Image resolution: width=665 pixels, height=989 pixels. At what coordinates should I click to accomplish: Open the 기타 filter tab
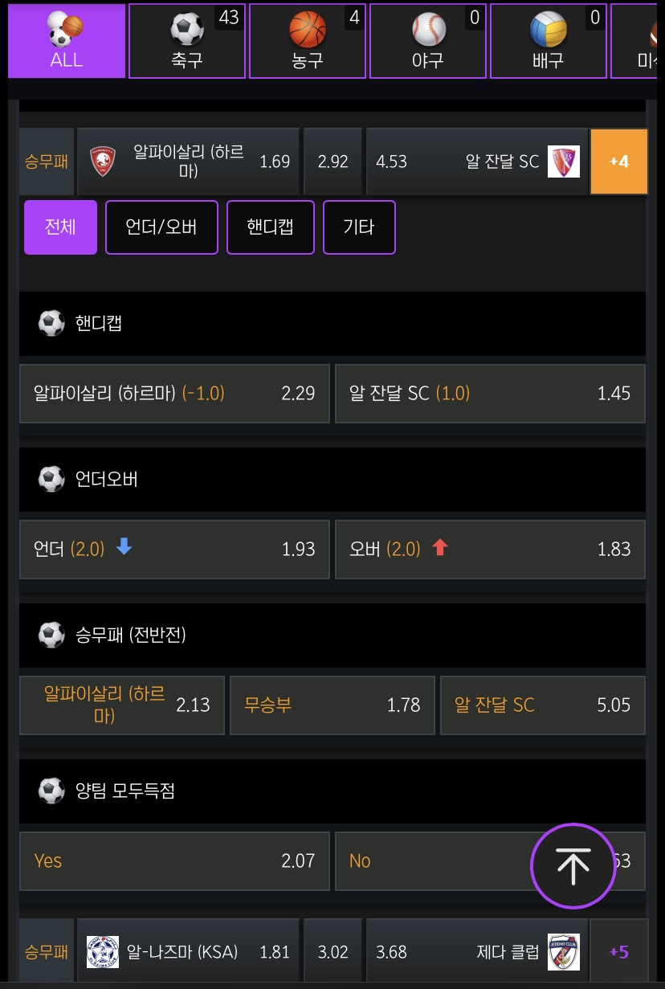(359, 227)
